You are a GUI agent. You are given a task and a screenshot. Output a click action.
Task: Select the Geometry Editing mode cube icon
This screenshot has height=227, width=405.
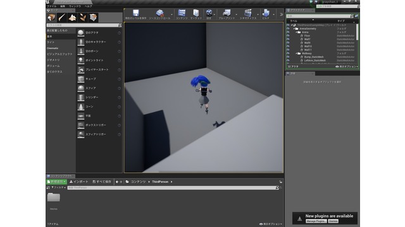pos(93,18)
